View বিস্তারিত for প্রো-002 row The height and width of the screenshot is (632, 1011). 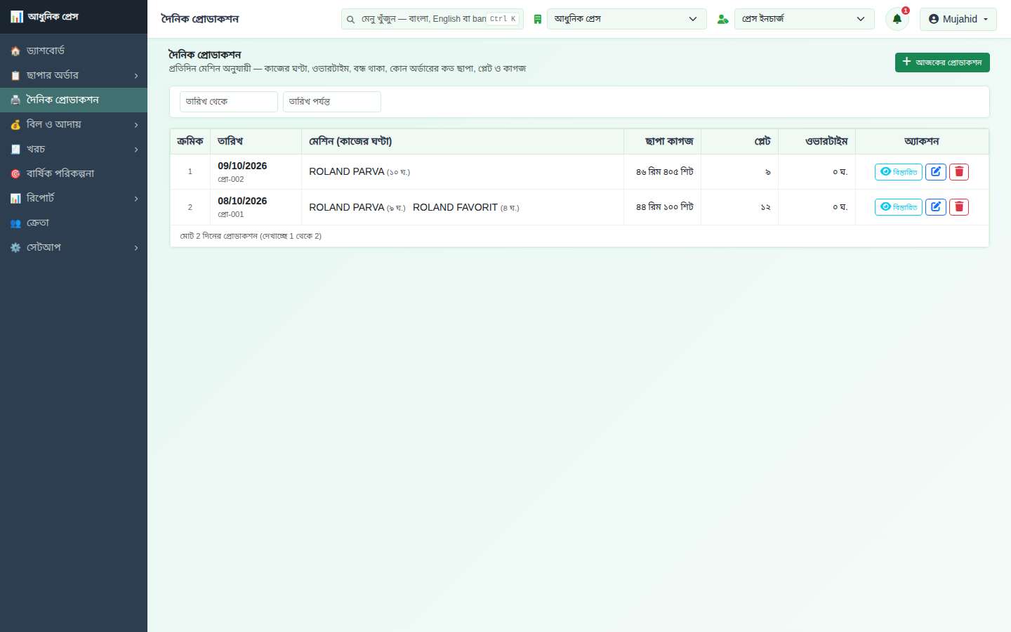coord(899,172)
